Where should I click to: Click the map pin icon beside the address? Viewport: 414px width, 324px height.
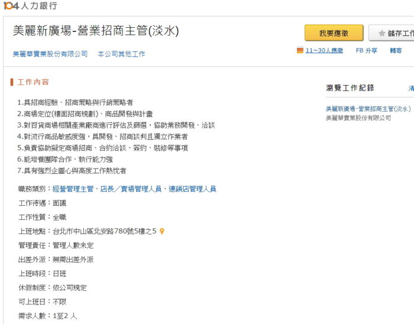tap(162, 231)
